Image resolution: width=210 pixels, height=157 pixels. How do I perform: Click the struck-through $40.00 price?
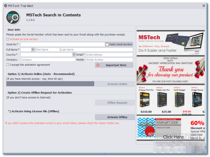point(187,111)
